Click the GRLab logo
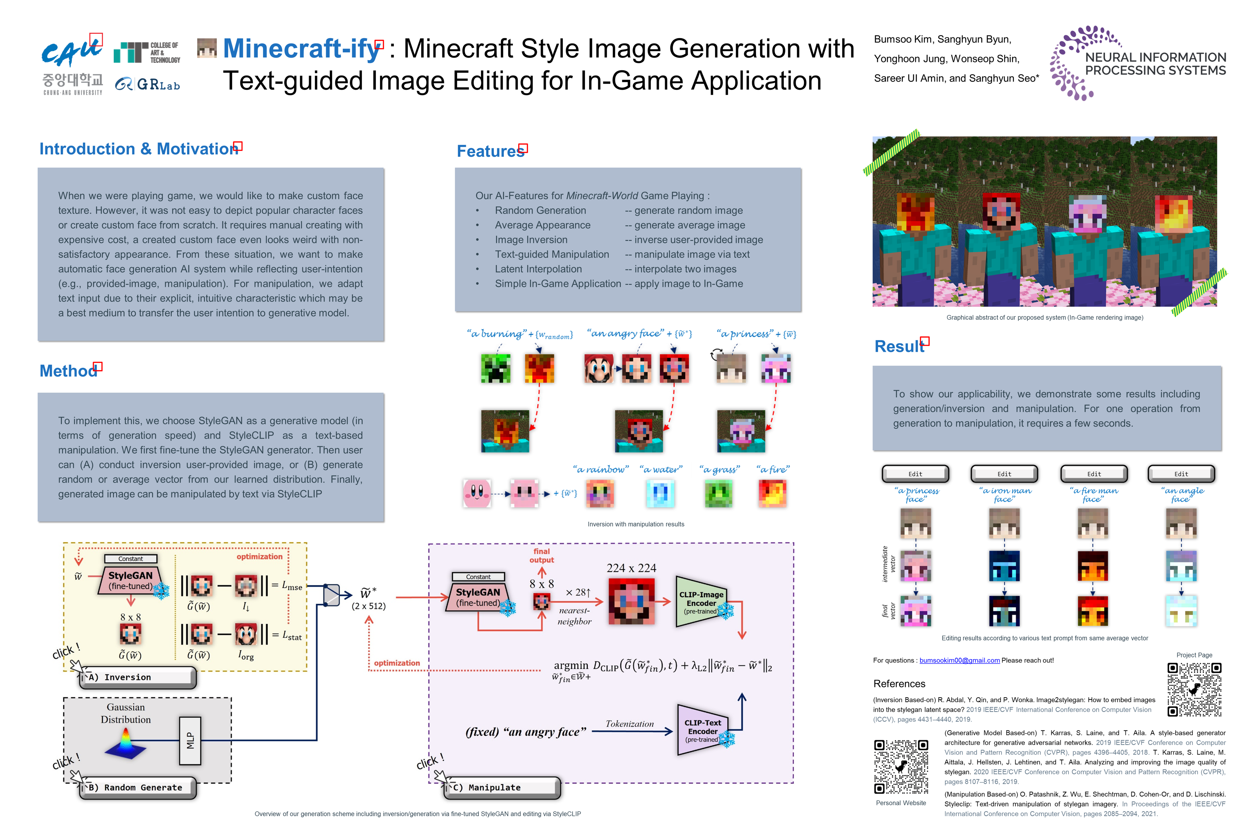Image resolution: width=1256 pixels, height=837 pixels. [147, 84]
